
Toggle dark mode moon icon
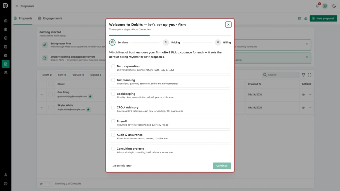(334, 6)
